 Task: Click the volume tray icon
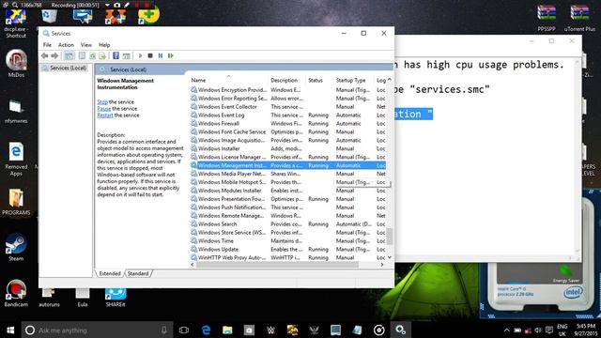pos(538,330)
